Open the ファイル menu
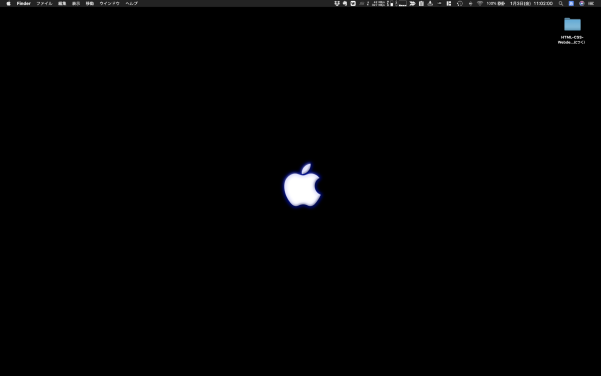The width and height of the screenshot is (601, 376). point(44,4)
